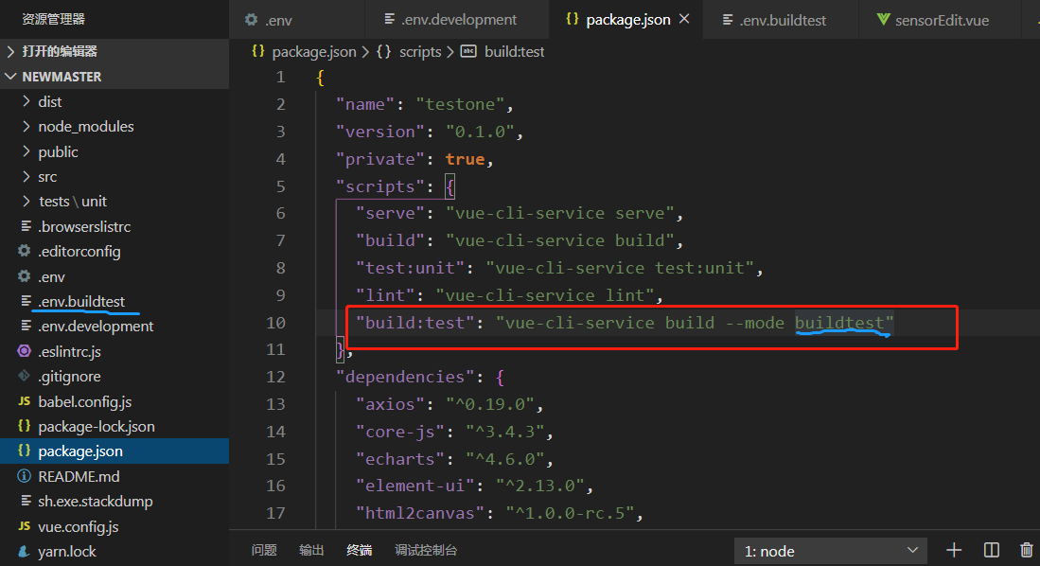The width and height of the screenshot is (1040, 566).
Task: Click the true value on line 4
Action: (465, 159)
